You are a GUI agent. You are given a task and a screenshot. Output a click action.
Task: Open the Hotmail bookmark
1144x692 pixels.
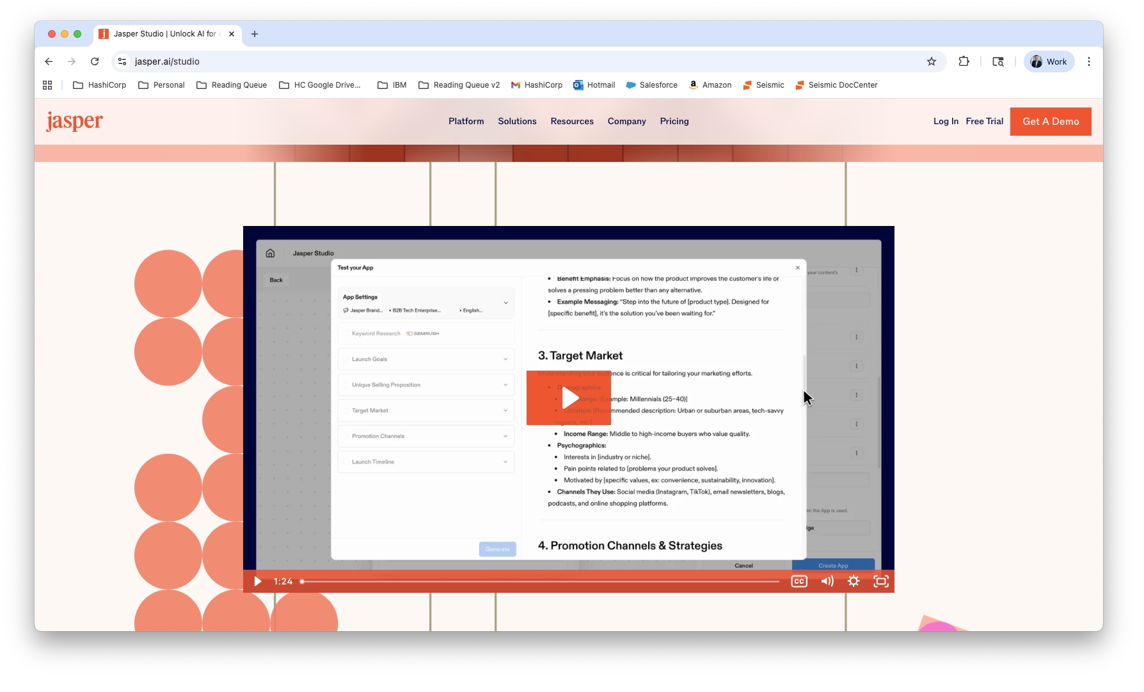point(594,85)
